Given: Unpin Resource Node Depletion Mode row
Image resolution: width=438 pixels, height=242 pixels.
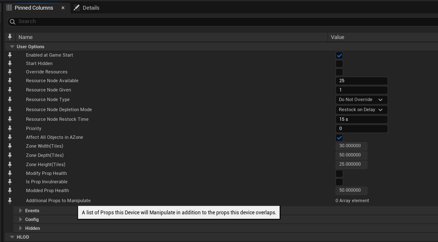Looking at the screenshot, I should [10, 109].
